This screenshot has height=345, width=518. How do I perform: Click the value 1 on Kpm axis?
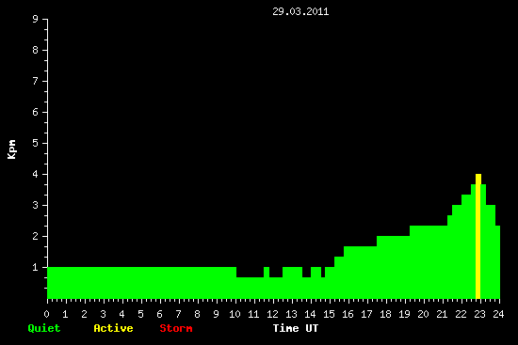coord(36,267)
